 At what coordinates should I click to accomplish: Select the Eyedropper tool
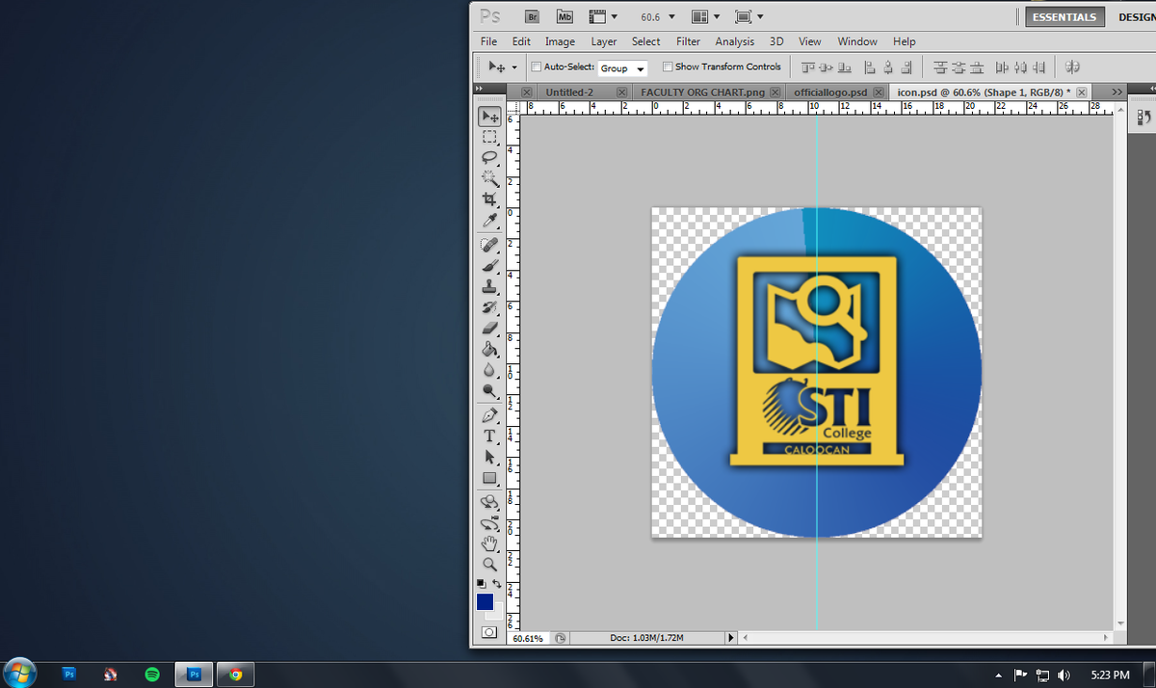pos(490,221)
